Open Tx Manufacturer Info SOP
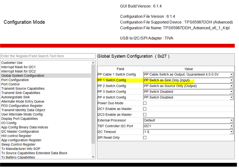This screenshot has width=239, height=168. point(21,149)
